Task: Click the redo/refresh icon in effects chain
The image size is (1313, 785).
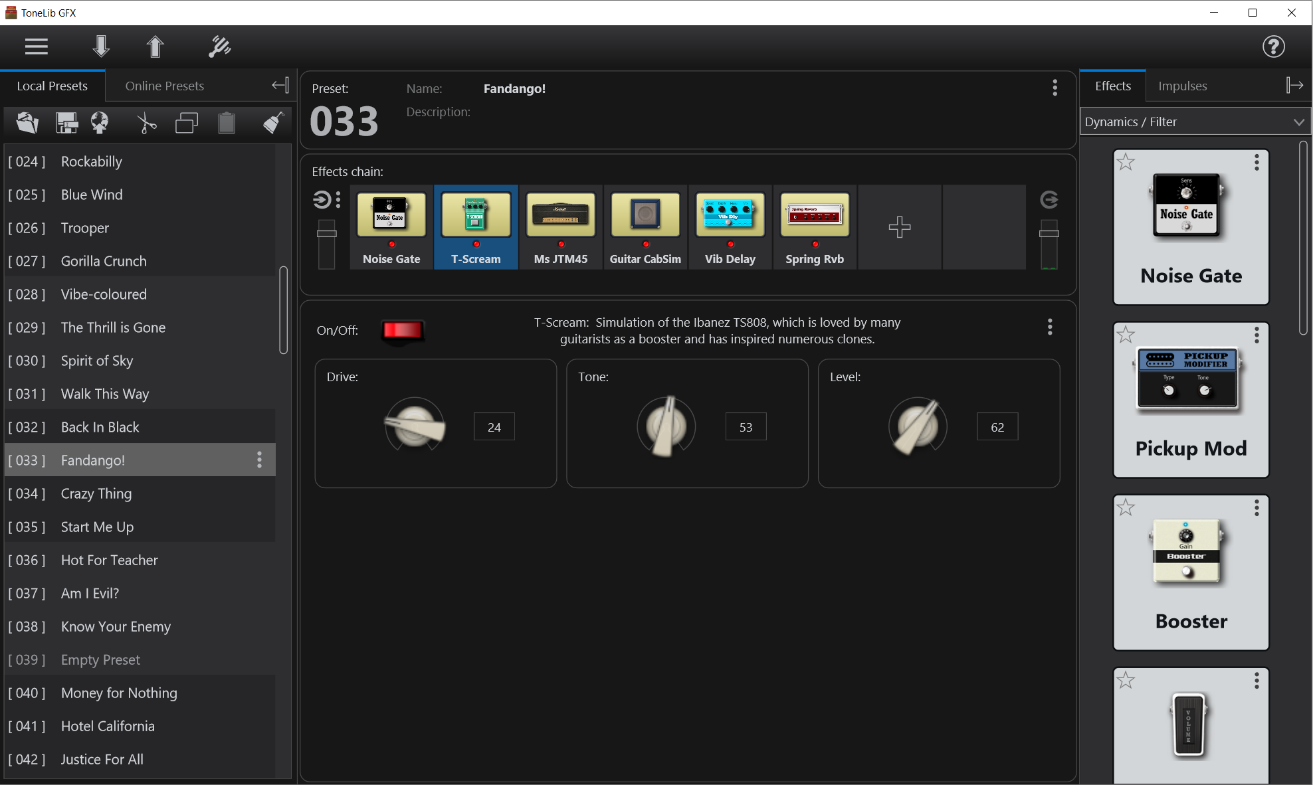Action: coord(1049,199)
